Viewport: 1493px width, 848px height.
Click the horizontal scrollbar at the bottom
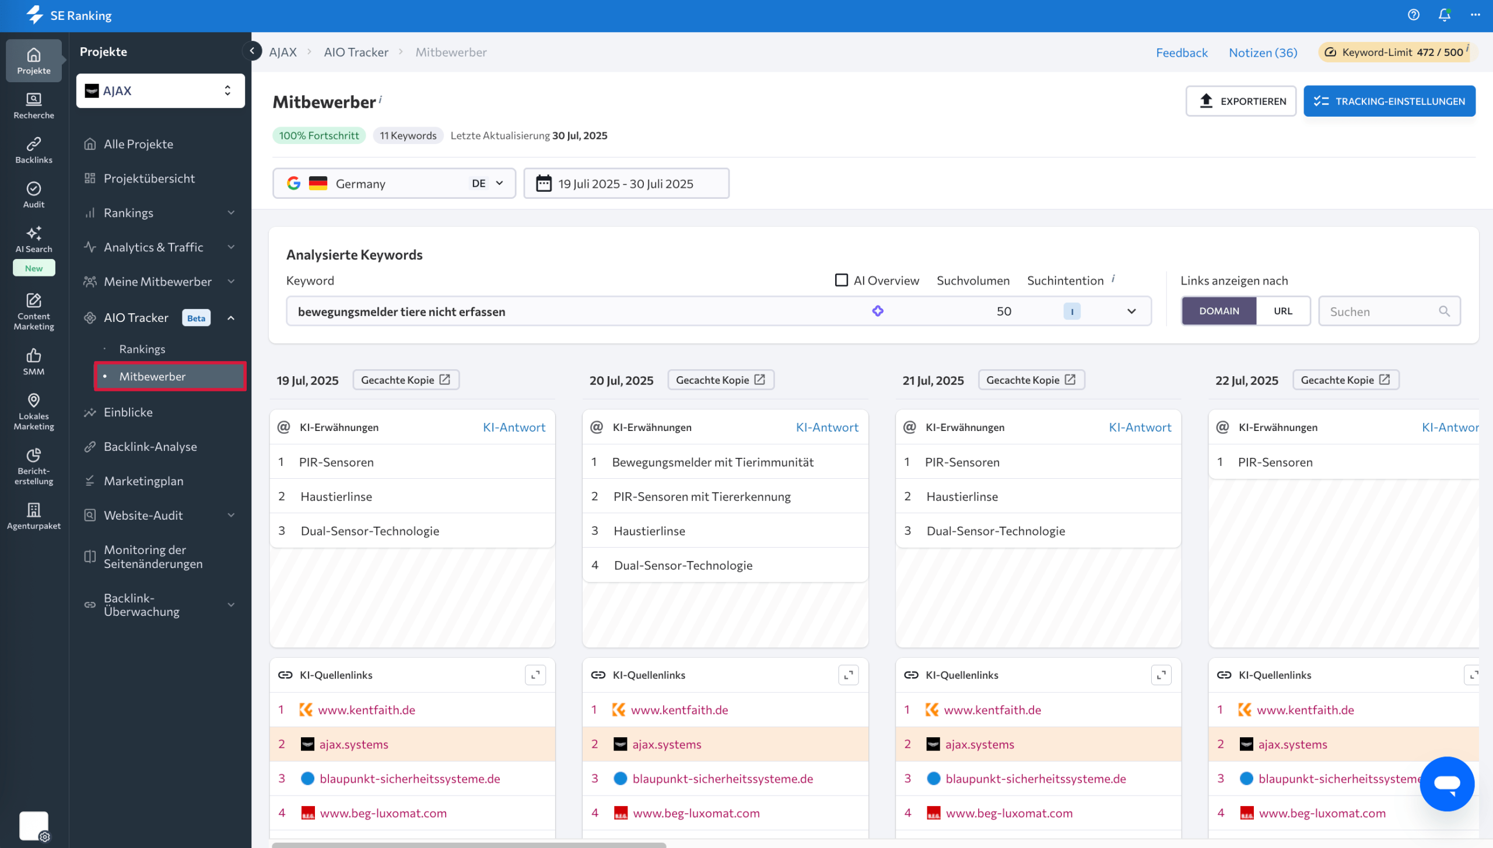(x=469, y=845)
